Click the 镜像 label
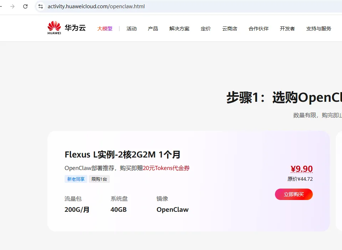This screenshot has width=342, height=250. [x=162, y=199]
